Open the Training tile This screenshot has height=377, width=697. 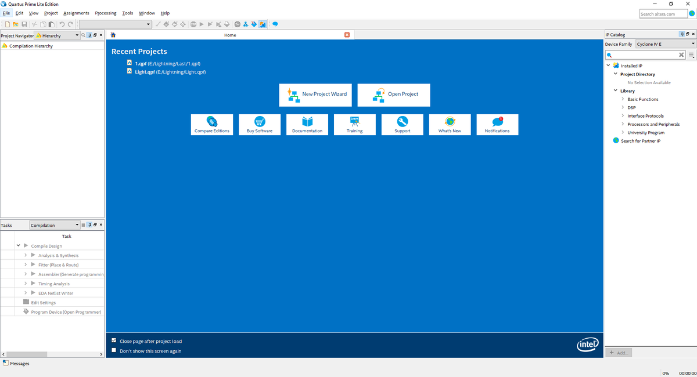coord(355,125)
